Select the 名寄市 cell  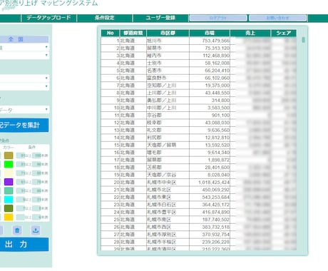point(168,71)
